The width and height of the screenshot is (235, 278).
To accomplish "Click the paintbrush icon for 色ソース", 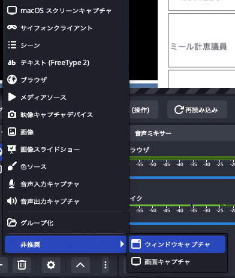I will (12, 166).
